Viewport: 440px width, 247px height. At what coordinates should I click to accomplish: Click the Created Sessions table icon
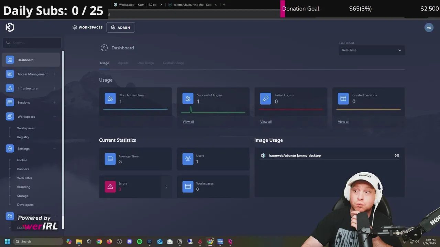point(343,98)
